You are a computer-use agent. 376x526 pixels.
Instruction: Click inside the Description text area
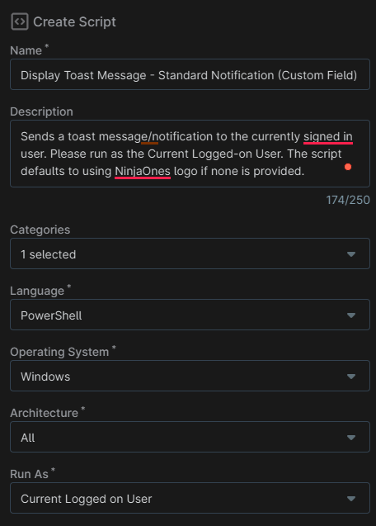pyautogui.click(x=190, y=154)
